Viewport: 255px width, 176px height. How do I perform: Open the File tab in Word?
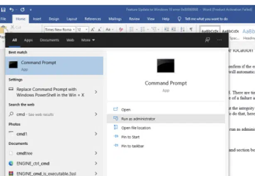click(3, 19)
